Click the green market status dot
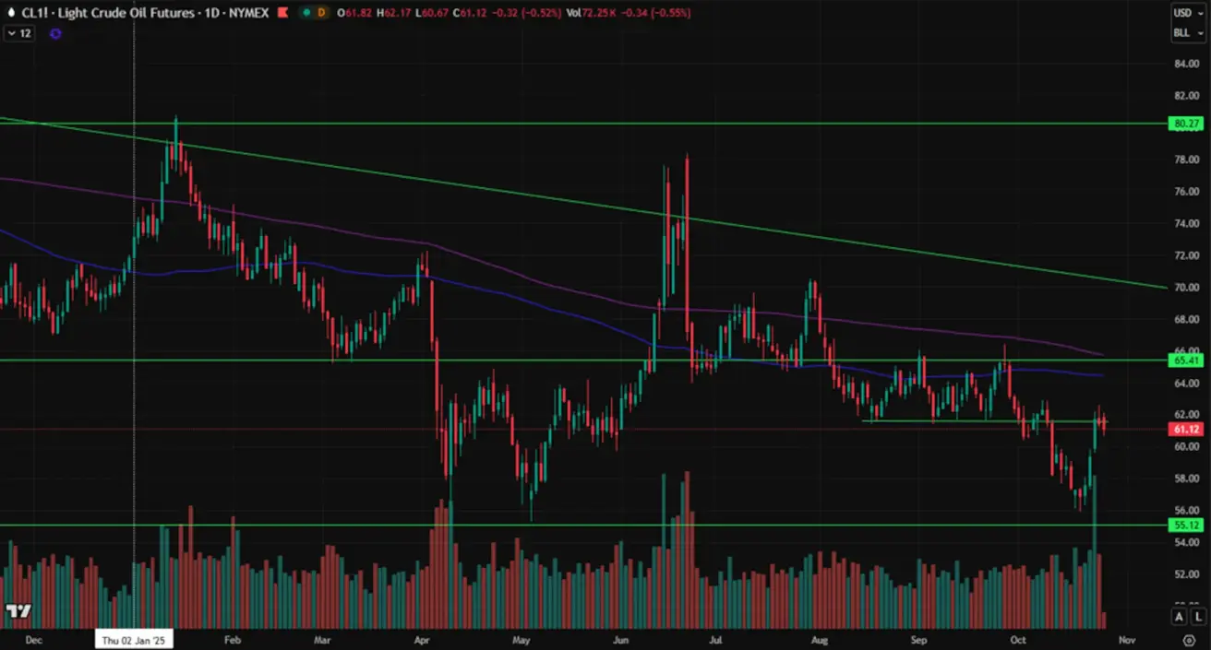This screenshot has width=1211, height=650. tap(306, 13)
